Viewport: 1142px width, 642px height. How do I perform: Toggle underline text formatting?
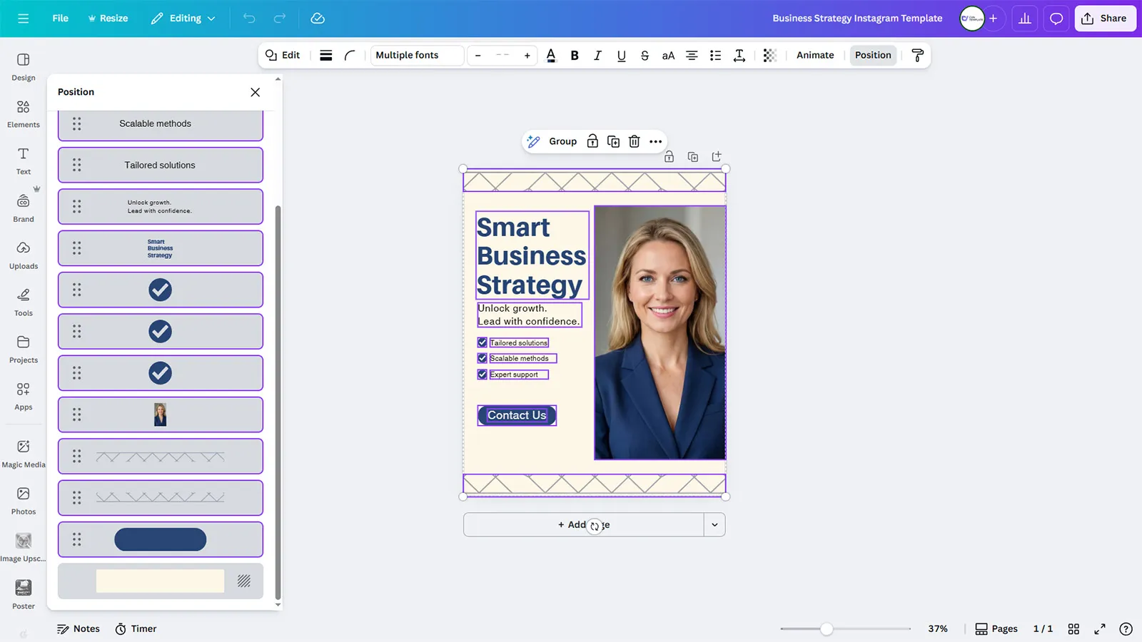(x=621, y=56)
